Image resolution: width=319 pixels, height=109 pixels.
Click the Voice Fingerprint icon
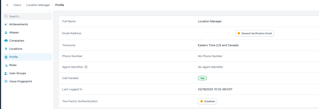(6, 82)
